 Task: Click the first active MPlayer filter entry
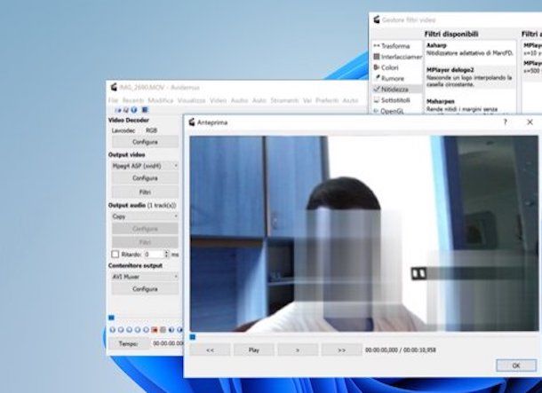pyautogui.click(x=532, y=50)
